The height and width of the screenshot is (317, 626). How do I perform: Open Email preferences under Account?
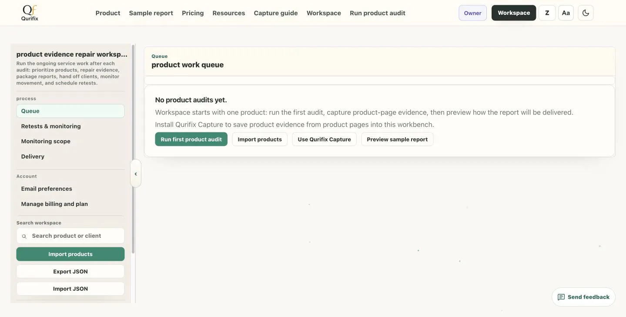pyautogui.click(x=70, y=189)
